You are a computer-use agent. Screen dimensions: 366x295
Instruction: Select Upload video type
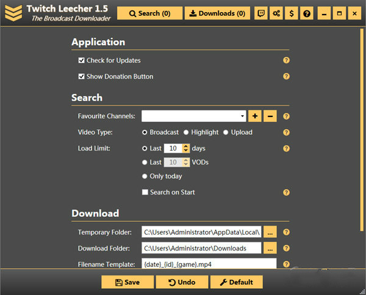226,132
